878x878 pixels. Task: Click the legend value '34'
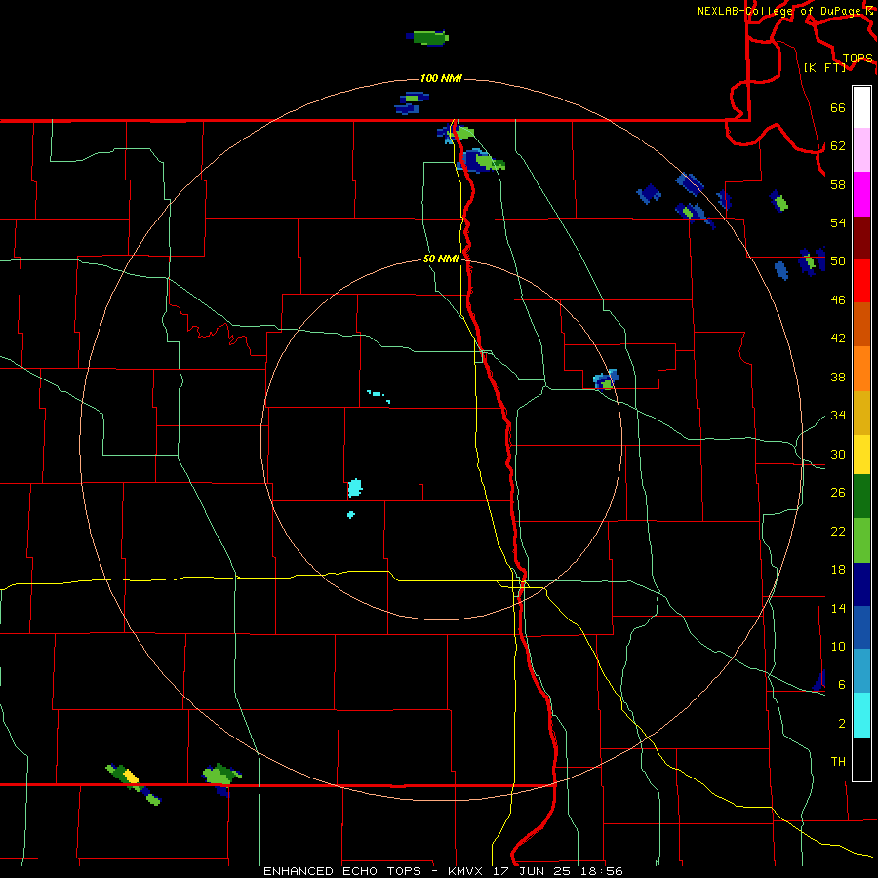pyautogui.click(x=838, y=415)
